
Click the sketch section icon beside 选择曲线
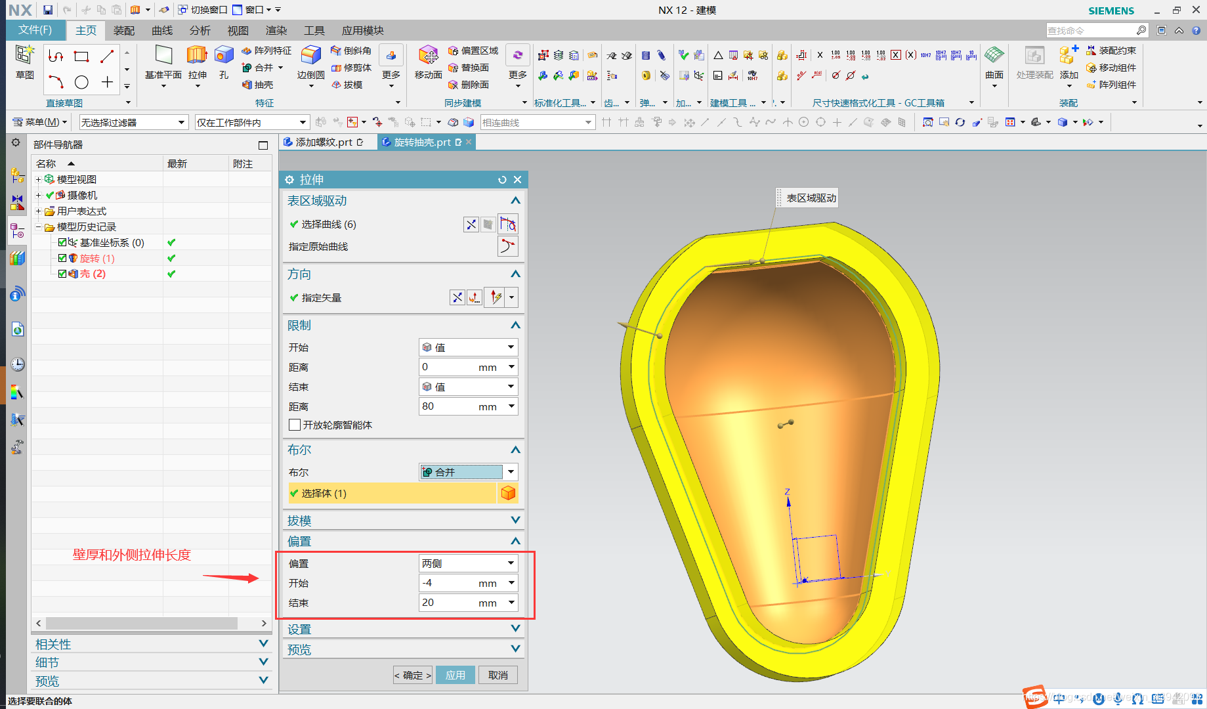pyautogui.click(x=508, y=225)
